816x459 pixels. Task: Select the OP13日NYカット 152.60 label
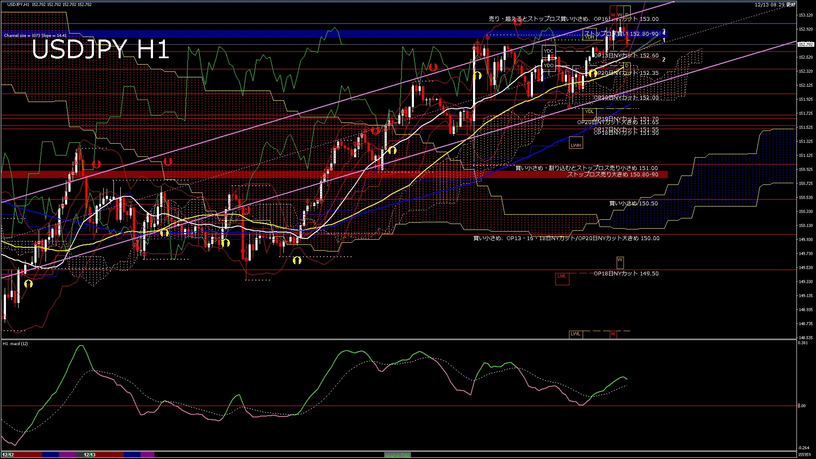tap(626, 55)
